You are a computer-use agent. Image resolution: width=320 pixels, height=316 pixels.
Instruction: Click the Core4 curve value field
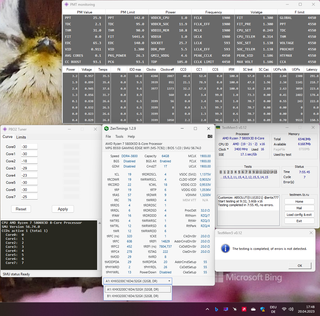click(30, 175)
